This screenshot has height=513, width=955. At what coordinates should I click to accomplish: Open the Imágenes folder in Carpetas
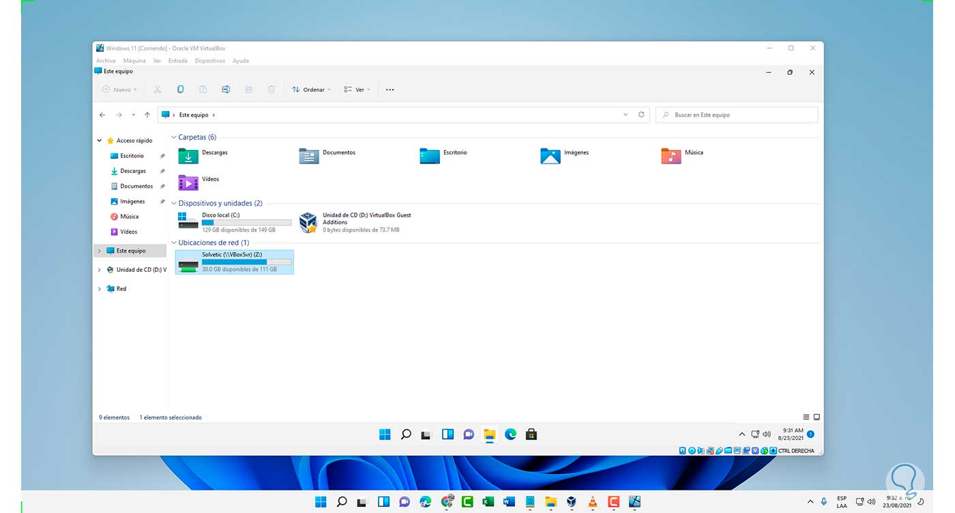564,156
